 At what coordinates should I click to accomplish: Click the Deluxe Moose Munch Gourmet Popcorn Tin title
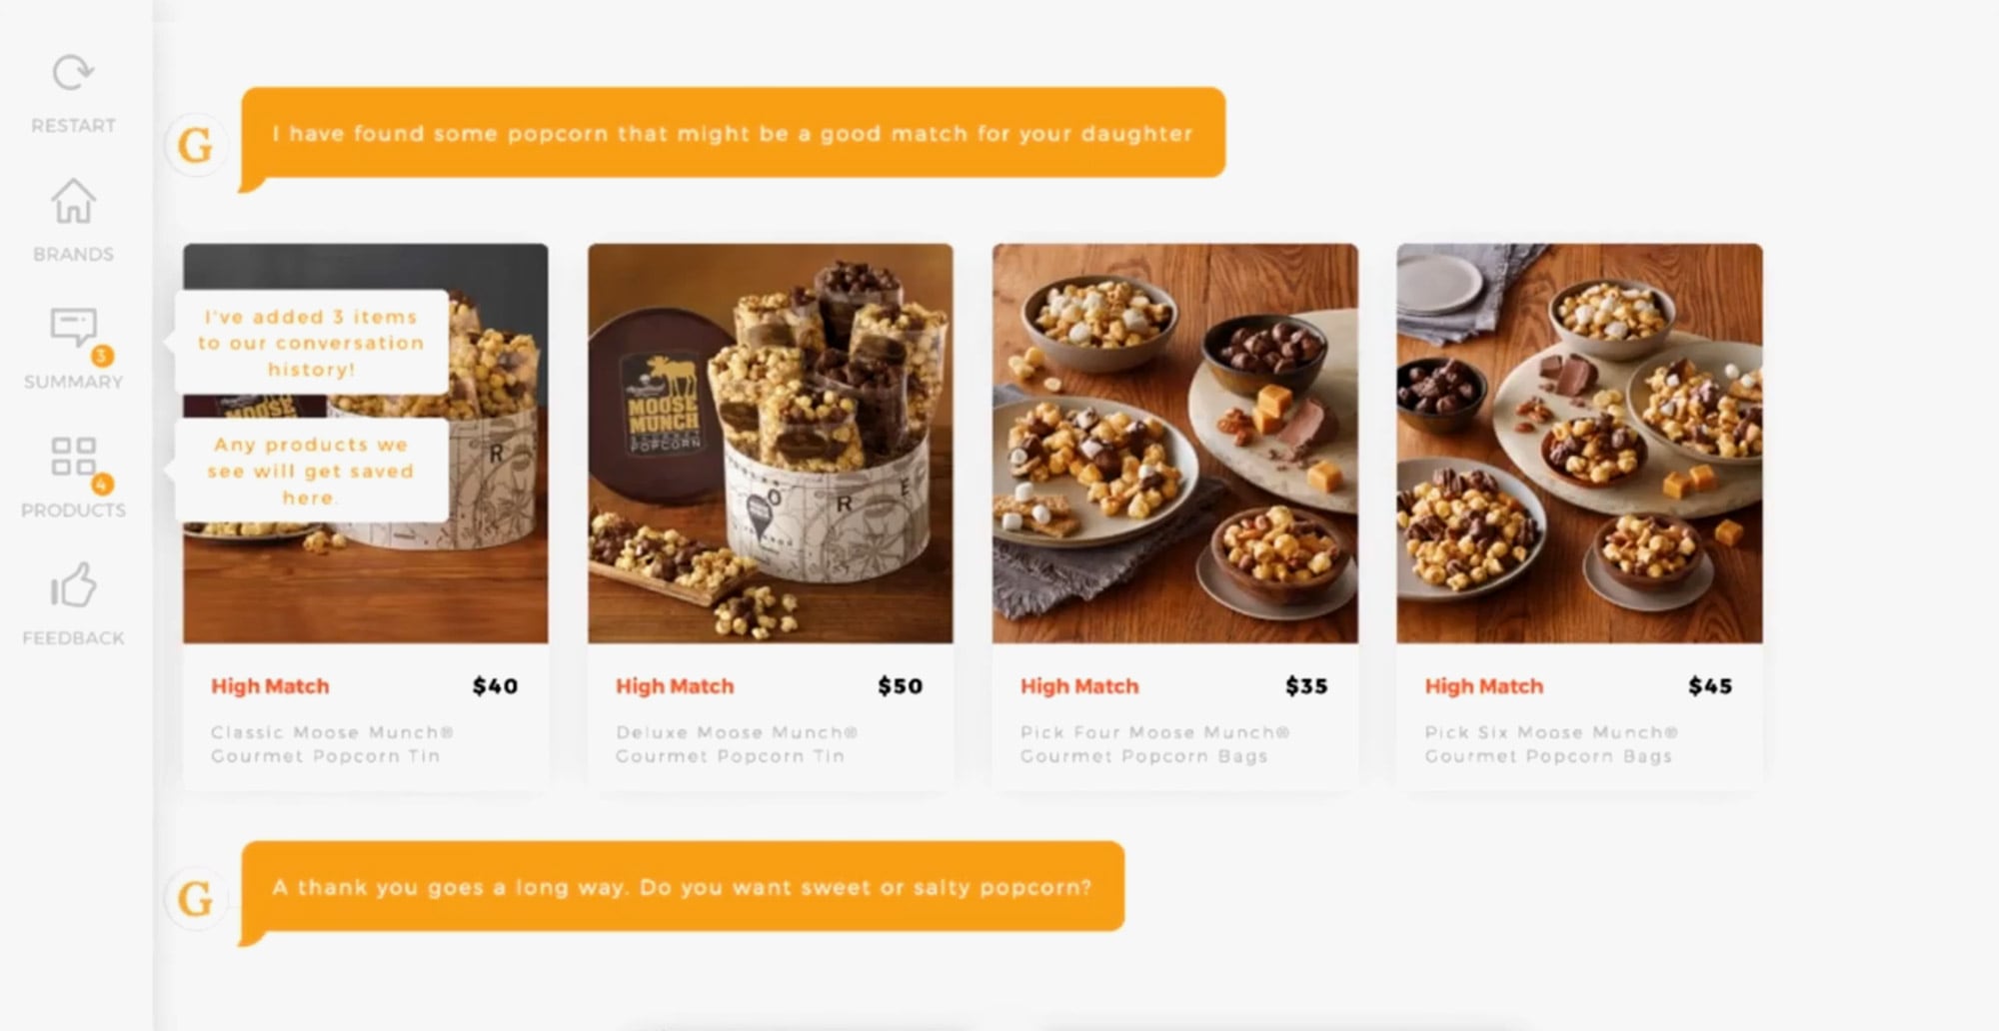click(737, 744)
